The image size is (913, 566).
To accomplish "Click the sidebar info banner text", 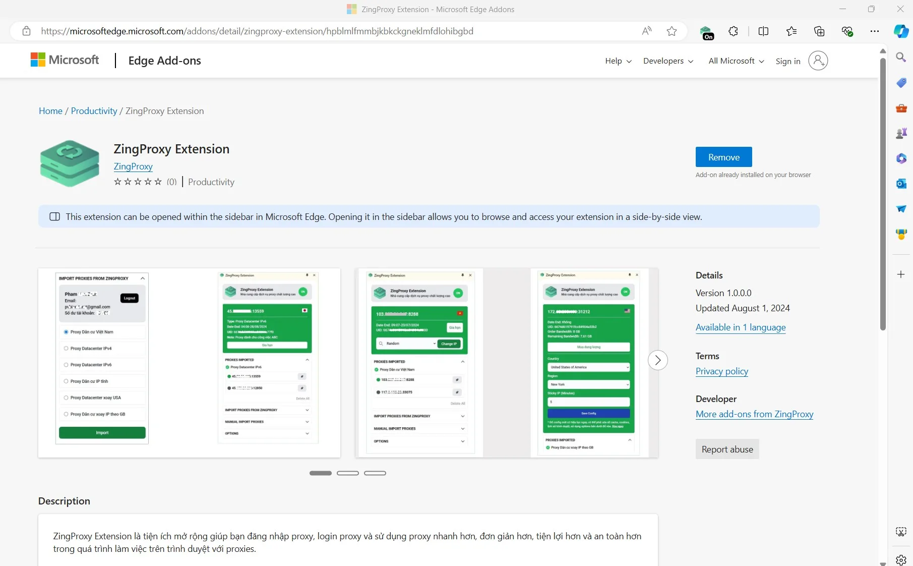I will point(384,217).
